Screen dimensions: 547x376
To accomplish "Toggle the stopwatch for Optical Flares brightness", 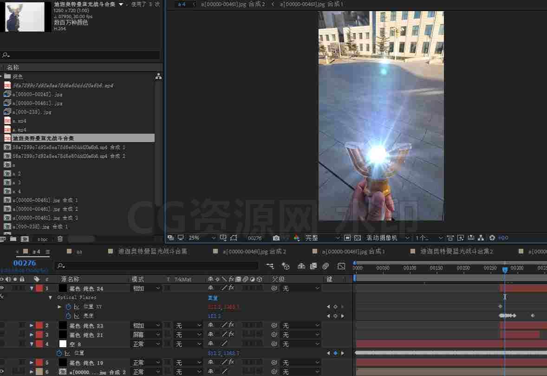I will 68,316.
